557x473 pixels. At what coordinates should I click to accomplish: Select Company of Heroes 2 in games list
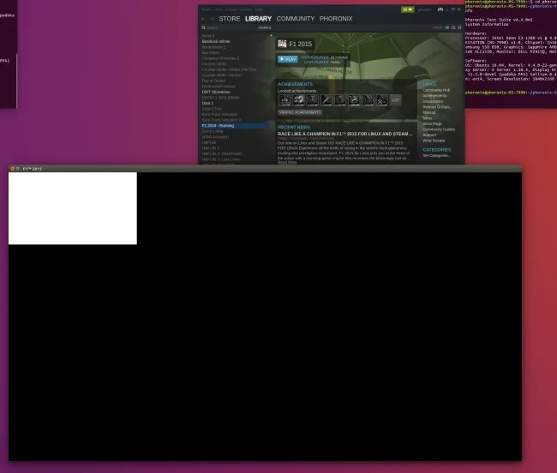(220, 58)
